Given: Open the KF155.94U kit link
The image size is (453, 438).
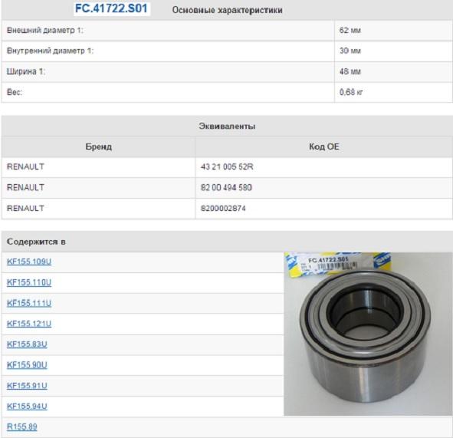Looking at the screenshot, I should [x=27, y=407].
